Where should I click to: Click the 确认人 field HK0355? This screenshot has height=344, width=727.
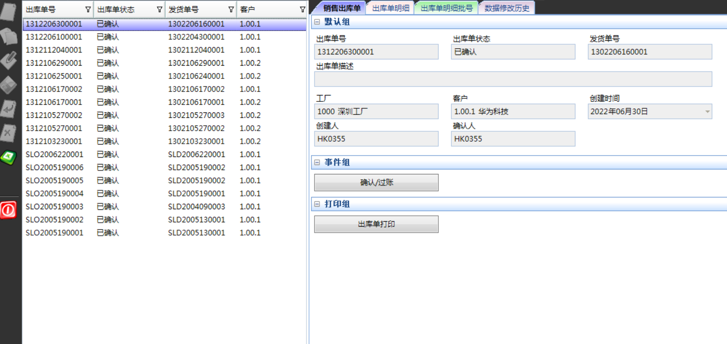coord(513,139)
